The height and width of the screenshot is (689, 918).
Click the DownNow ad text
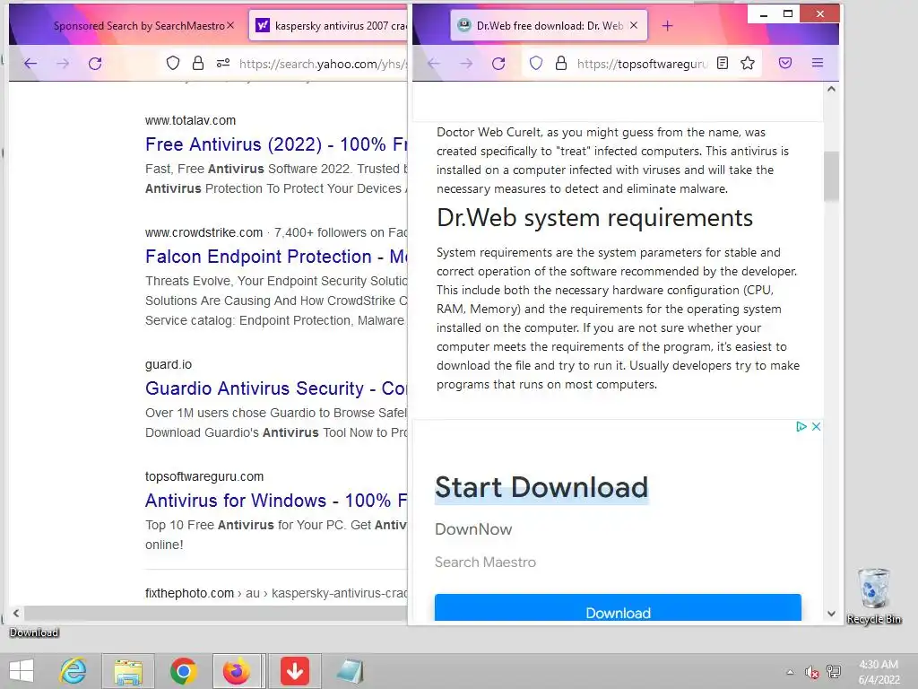tap(473, 529)
